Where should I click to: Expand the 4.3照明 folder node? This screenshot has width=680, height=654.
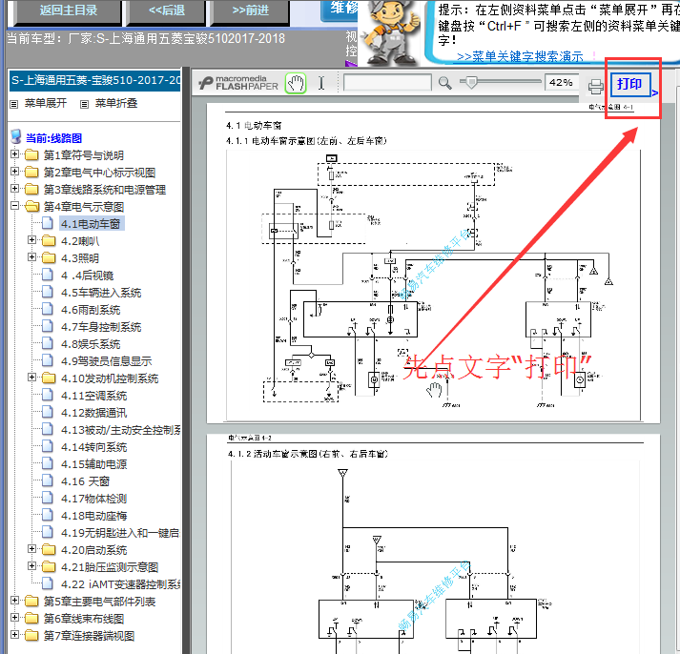pos(31,257)
